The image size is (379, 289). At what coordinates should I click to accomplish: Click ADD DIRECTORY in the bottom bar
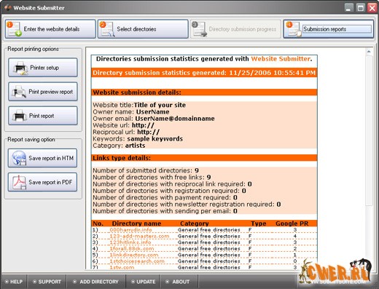coord(96,282)
